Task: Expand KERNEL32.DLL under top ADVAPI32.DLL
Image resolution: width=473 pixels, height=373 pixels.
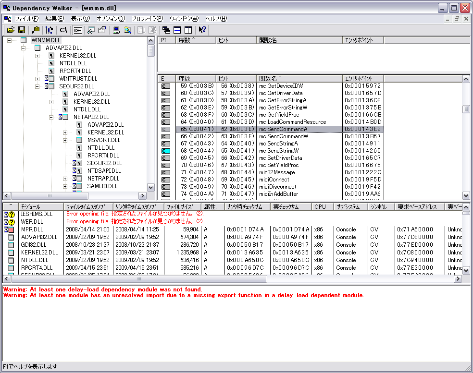Action: click(x=37, y=56)
